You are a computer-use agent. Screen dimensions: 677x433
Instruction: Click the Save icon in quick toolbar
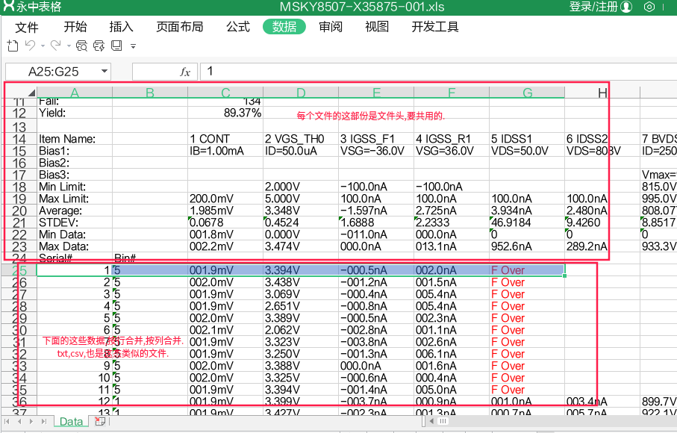(116, 46)
